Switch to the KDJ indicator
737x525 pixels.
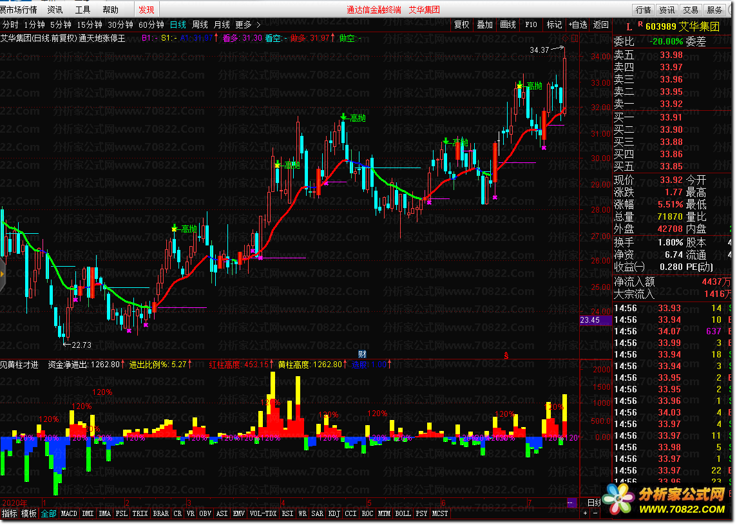(x=334, y=513)
